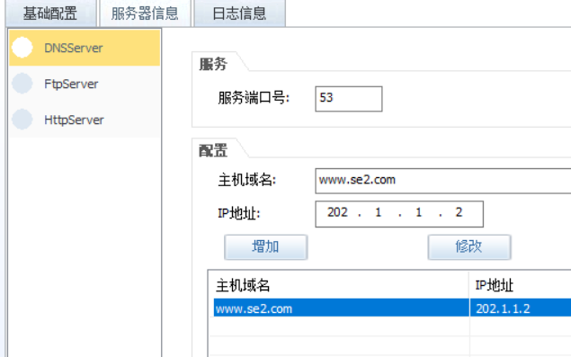The image size is (571, 357).
Task: Click the first octet 202 of IP地址
Action: 337,212
